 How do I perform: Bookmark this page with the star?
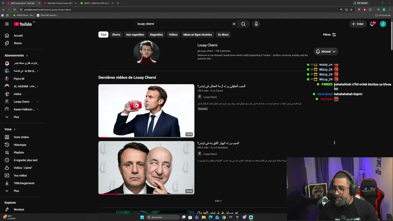click(352, 10)
